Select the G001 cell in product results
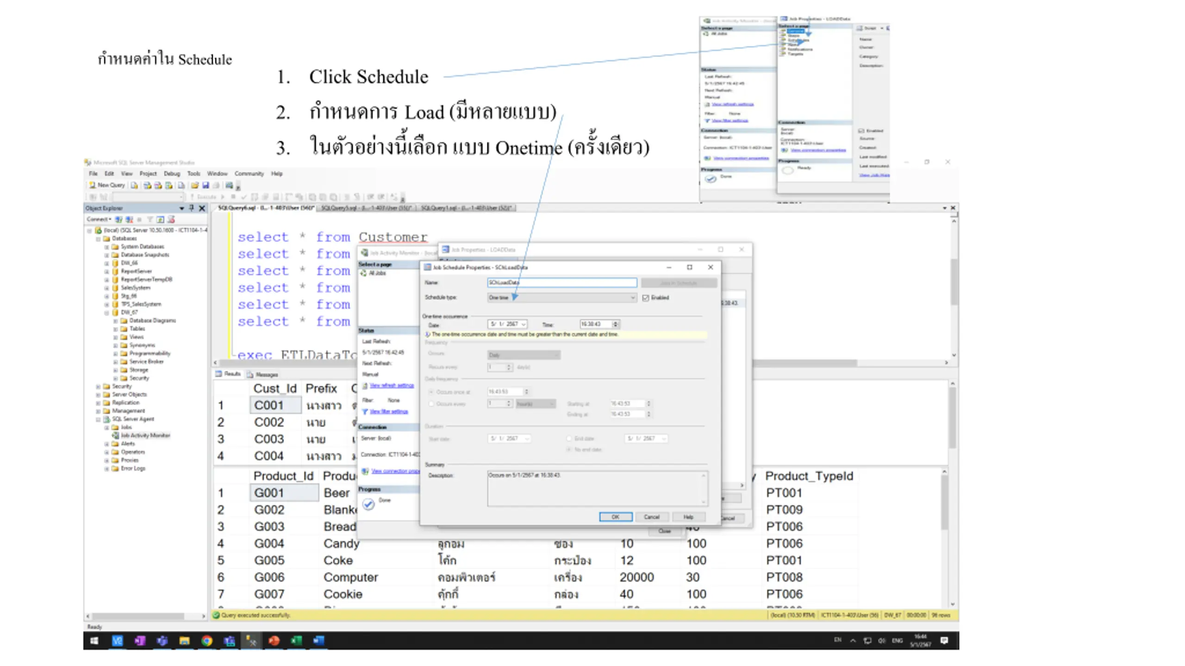Image resolution: width=1185 pixels, height=666 pixels. point(284,493)
